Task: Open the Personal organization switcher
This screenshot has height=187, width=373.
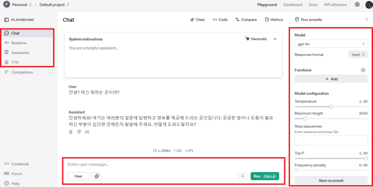Action: (x=22, y=4)
